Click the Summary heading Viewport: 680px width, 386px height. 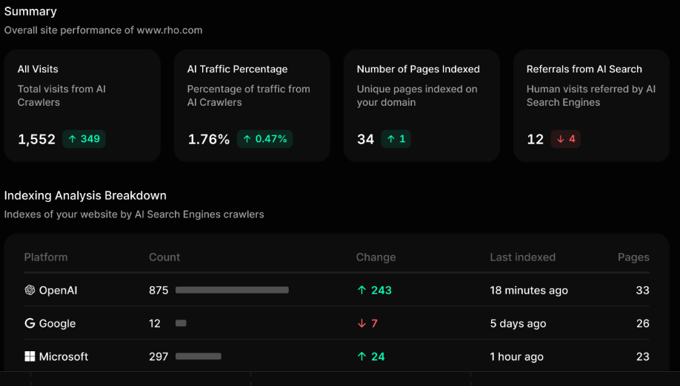[x=30, y=11]
